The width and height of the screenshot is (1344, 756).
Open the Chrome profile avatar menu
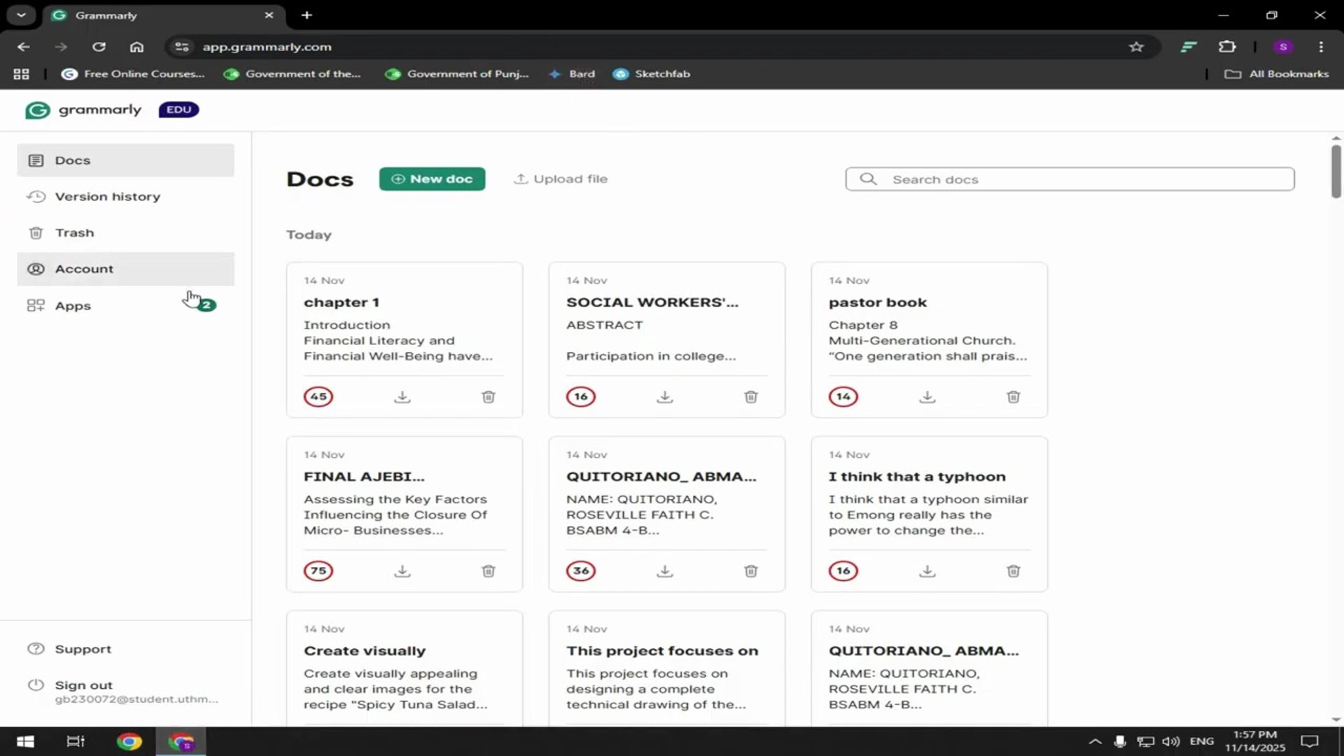pyautogui.click(x=1283, y=46)
